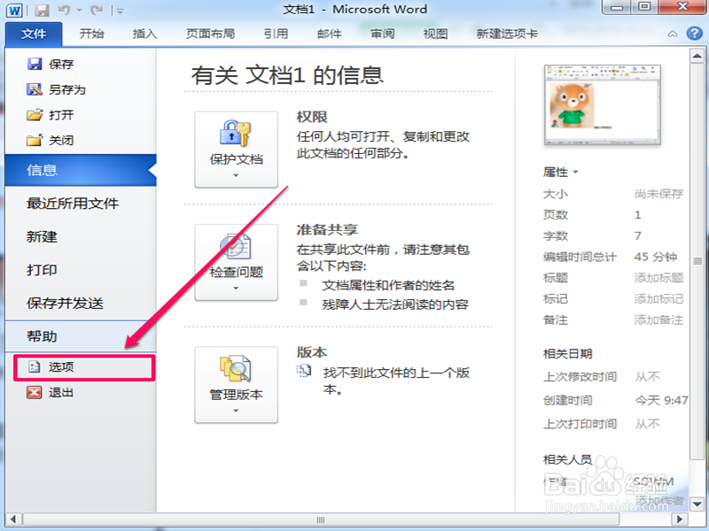This screenshot has width=709, height=531.
Task: Click the document preview thumbnail
Action: tap(603, 104)
